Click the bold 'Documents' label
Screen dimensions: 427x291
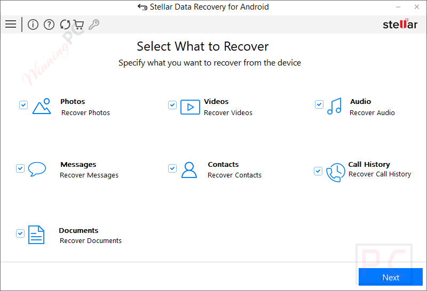pos(78,231)
